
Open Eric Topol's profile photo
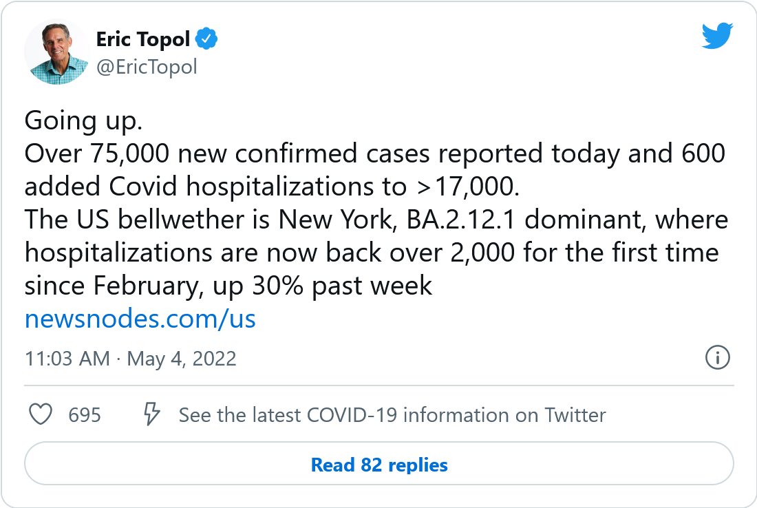(56, 52)
